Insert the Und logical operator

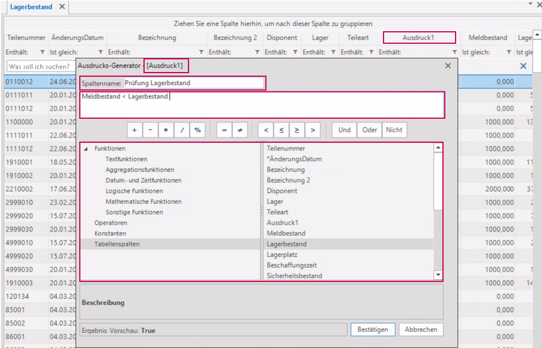click(344, 130)
